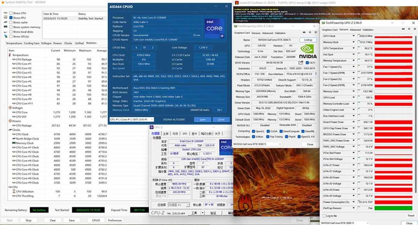Click the AIDA64 flame icon in title bar
This screenshot has height=225, width=418.
[3, 2]
